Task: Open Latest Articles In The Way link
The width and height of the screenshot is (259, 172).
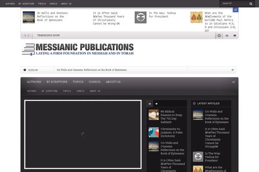Action: point(212,157)
